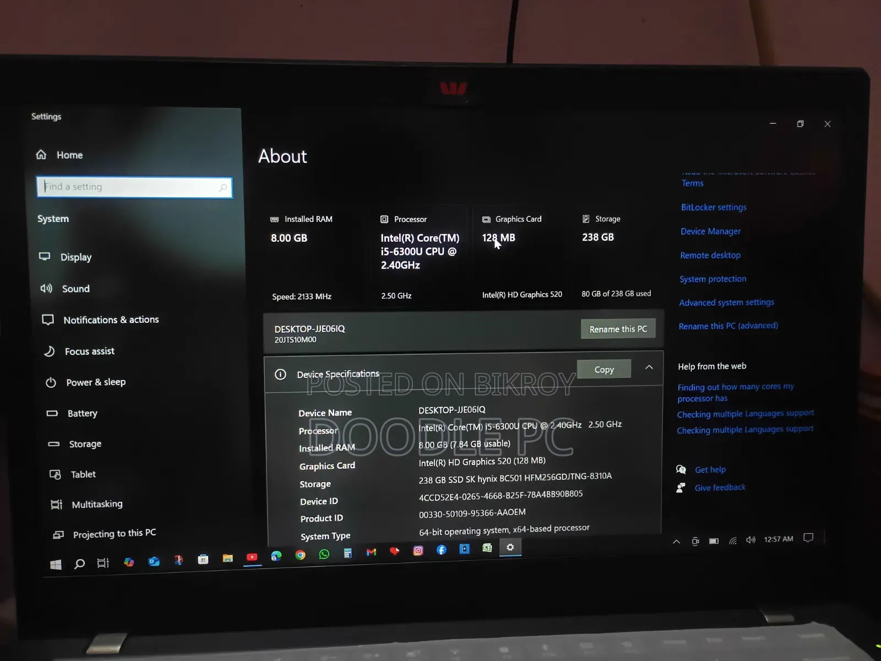Switch to YouTube taskbar app

click(x=252, y=557)
